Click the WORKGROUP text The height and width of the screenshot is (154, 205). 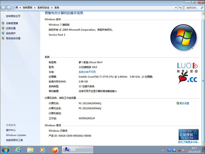pyautogui.click(x=87, y=118)
